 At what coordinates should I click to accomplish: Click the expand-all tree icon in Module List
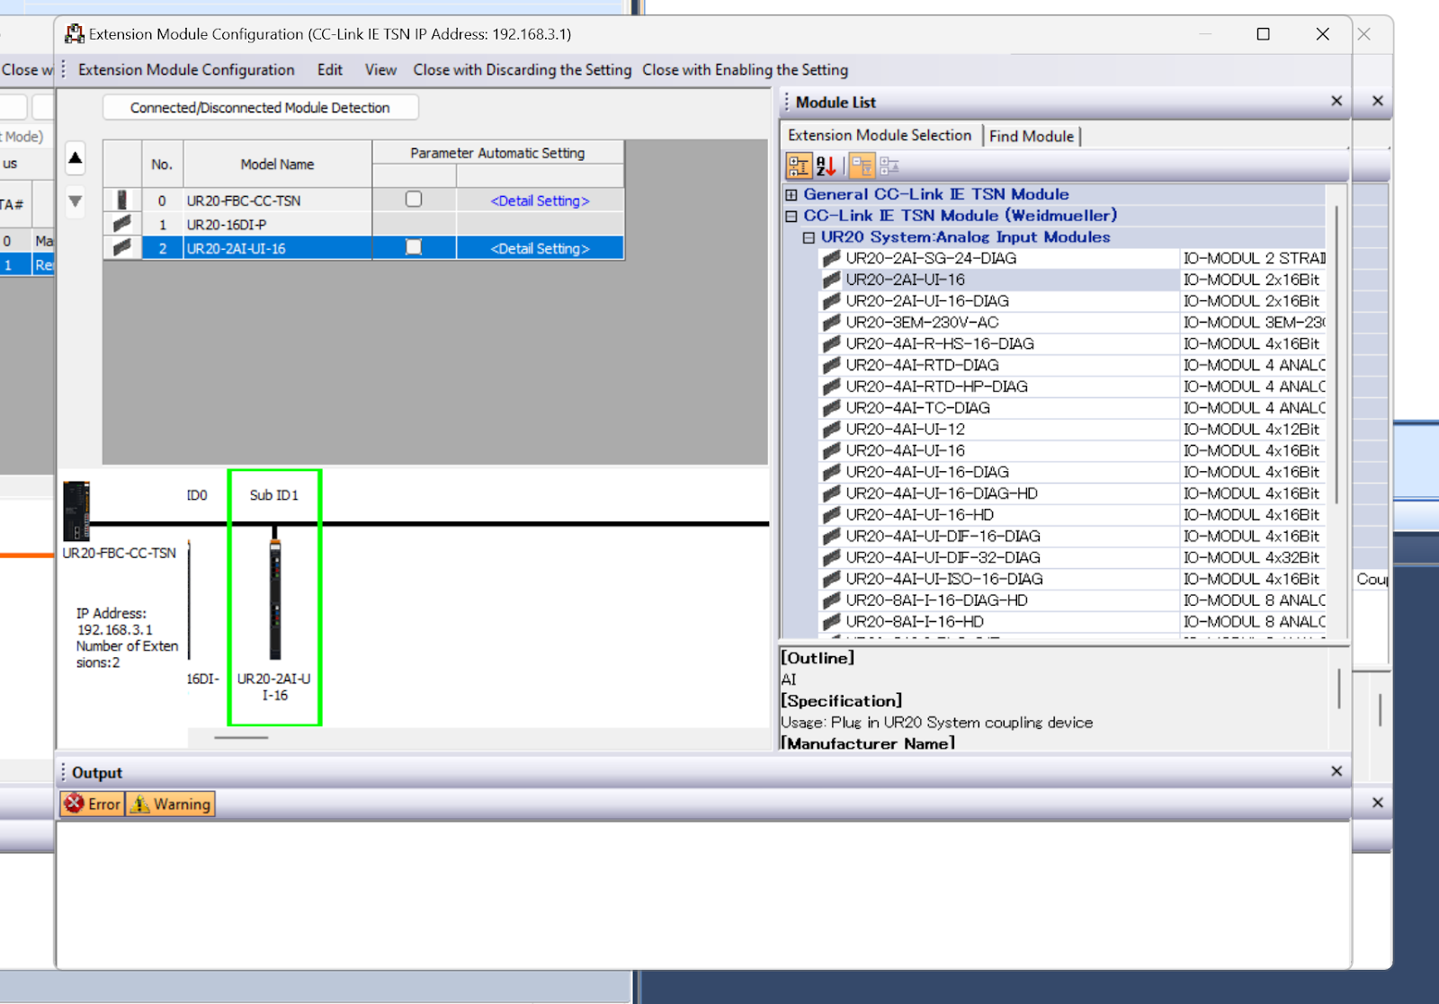pos(889,166)
